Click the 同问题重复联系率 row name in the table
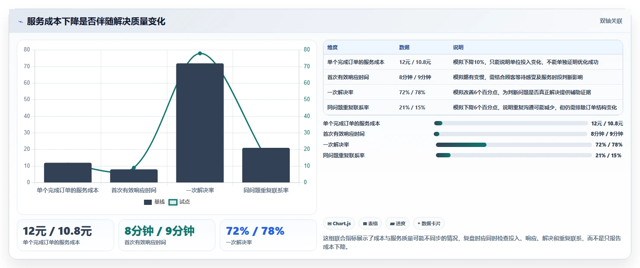Image resolution: width=640 pixels, height=268 pixels. pyautogui.click(x=348, y=107)
